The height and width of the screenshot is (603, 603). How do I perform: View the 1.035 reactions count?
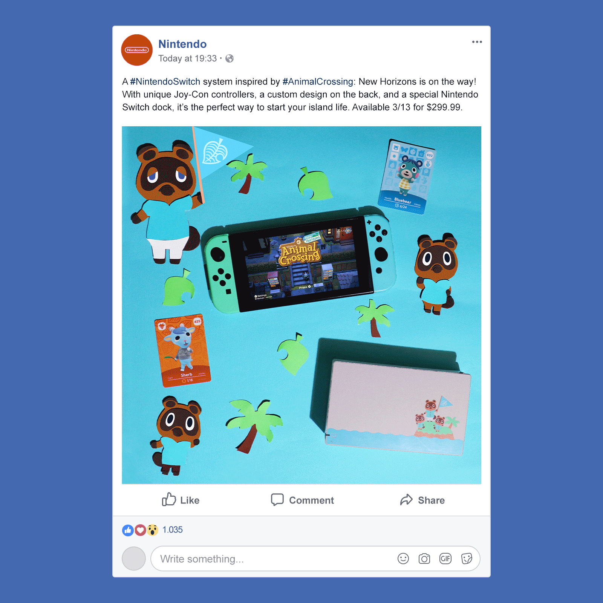(173, 530)
